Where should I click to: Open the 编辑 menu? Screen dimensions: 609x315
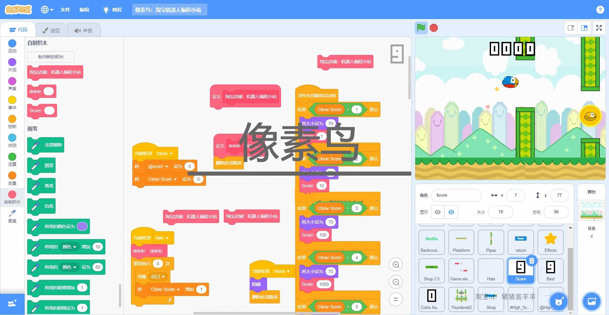tap(84, 10)
